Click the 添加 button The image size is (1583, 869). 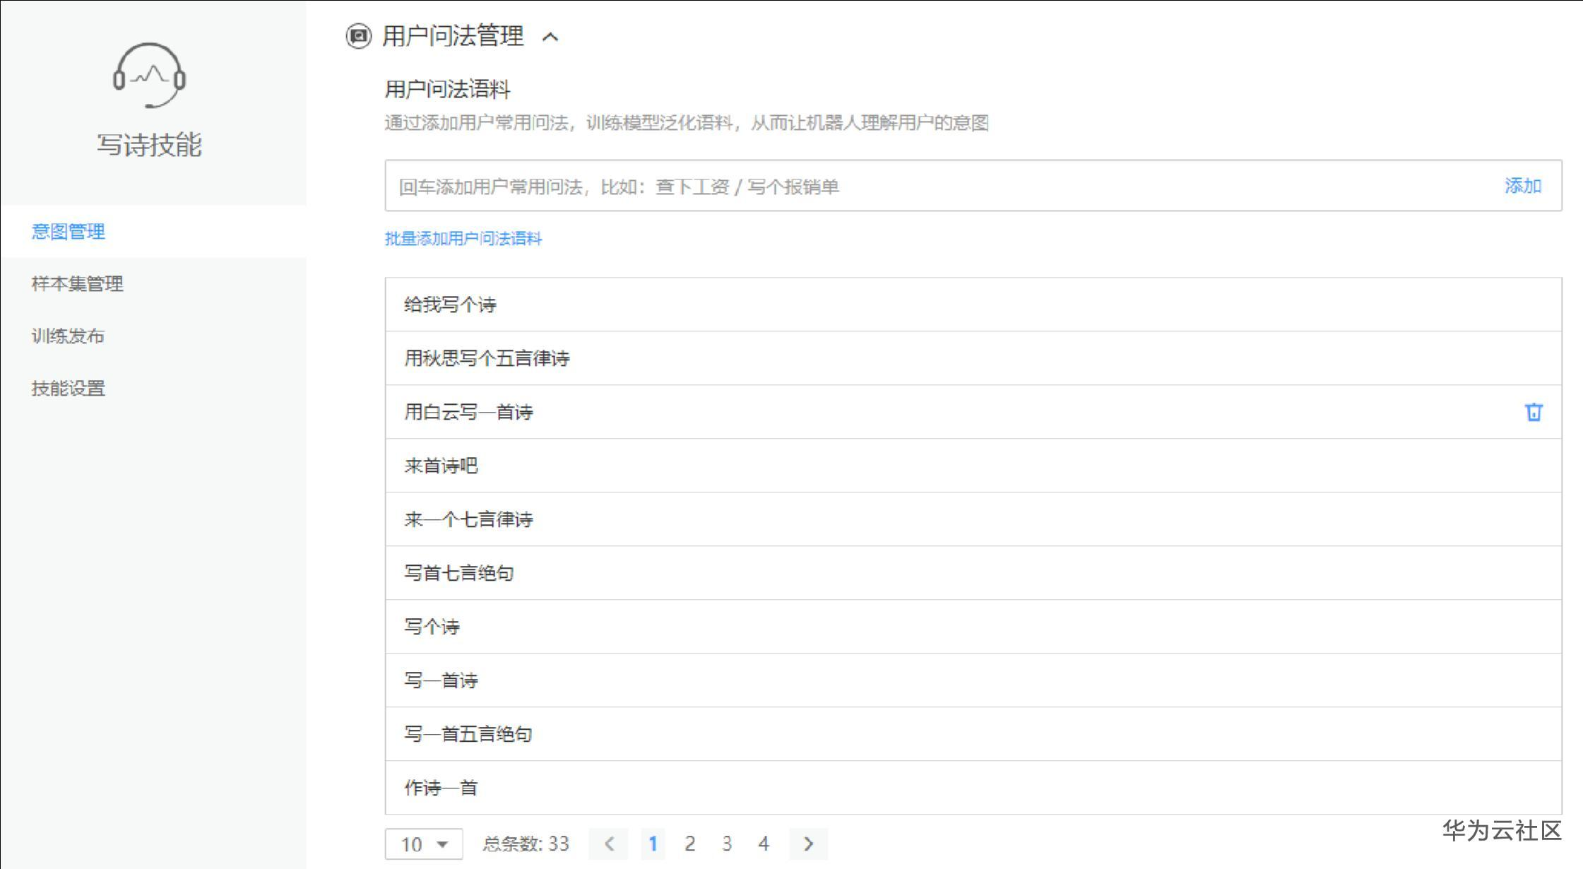click(1522, 186)
